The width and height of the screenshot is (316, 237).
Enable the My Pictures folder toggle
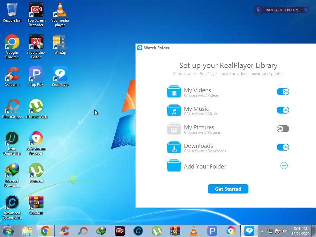283,129
